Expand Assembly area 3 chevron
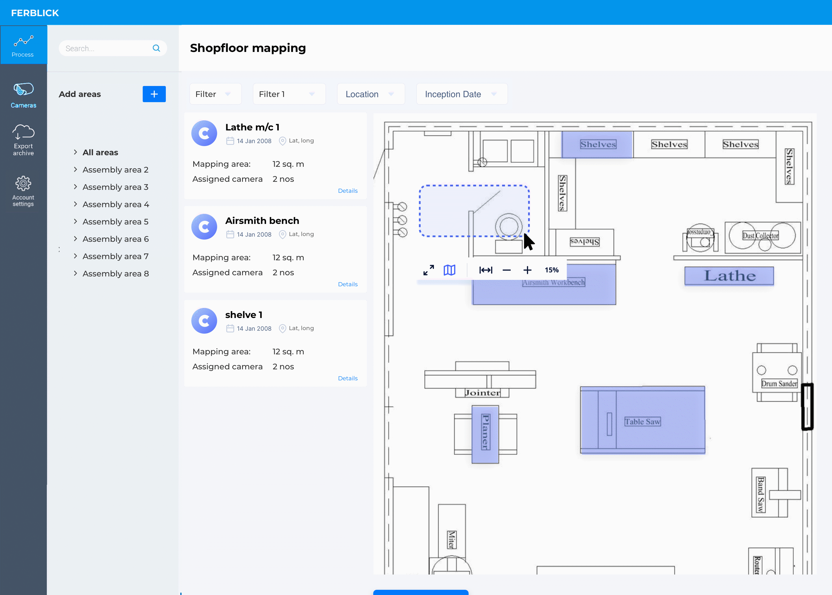Viewport: 832px width, 595px height. pyautogui.click(x=75, y=186)
